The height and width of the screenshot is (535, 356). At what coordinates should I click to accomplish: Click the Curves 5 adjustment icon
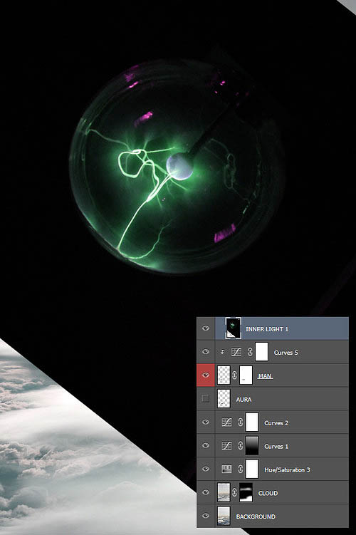point(236,352)
